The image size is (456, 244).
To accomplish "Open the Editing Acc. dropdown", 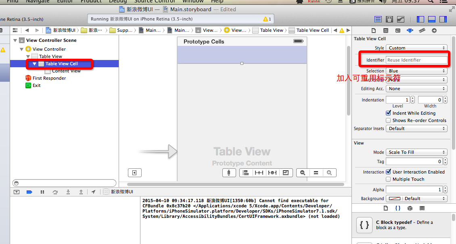I will tap(416, 89).
